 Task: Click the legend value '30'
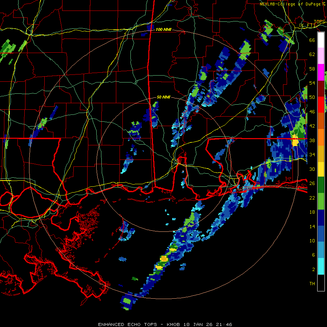[312, 169]
